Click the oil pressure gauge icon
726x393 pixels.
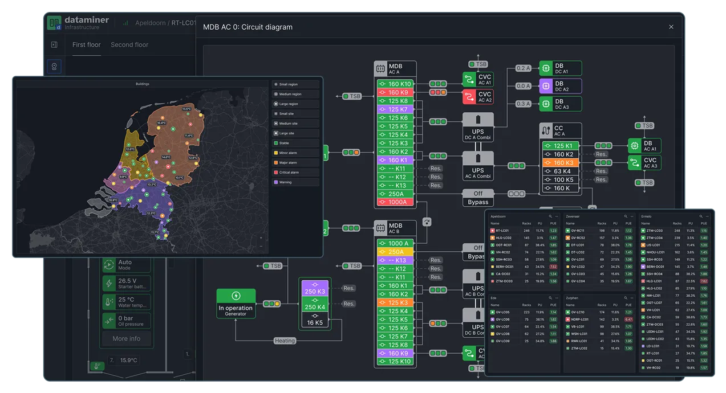tap(109, 321)
